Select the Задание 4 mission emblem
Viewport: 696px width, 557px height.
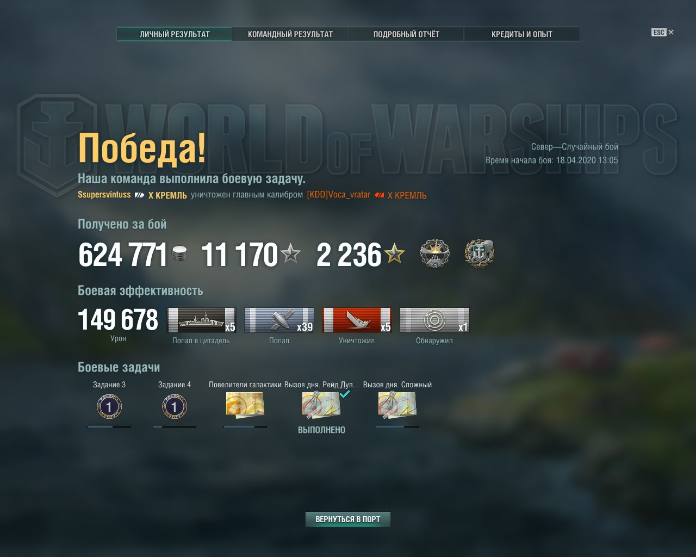pos(175,407)
